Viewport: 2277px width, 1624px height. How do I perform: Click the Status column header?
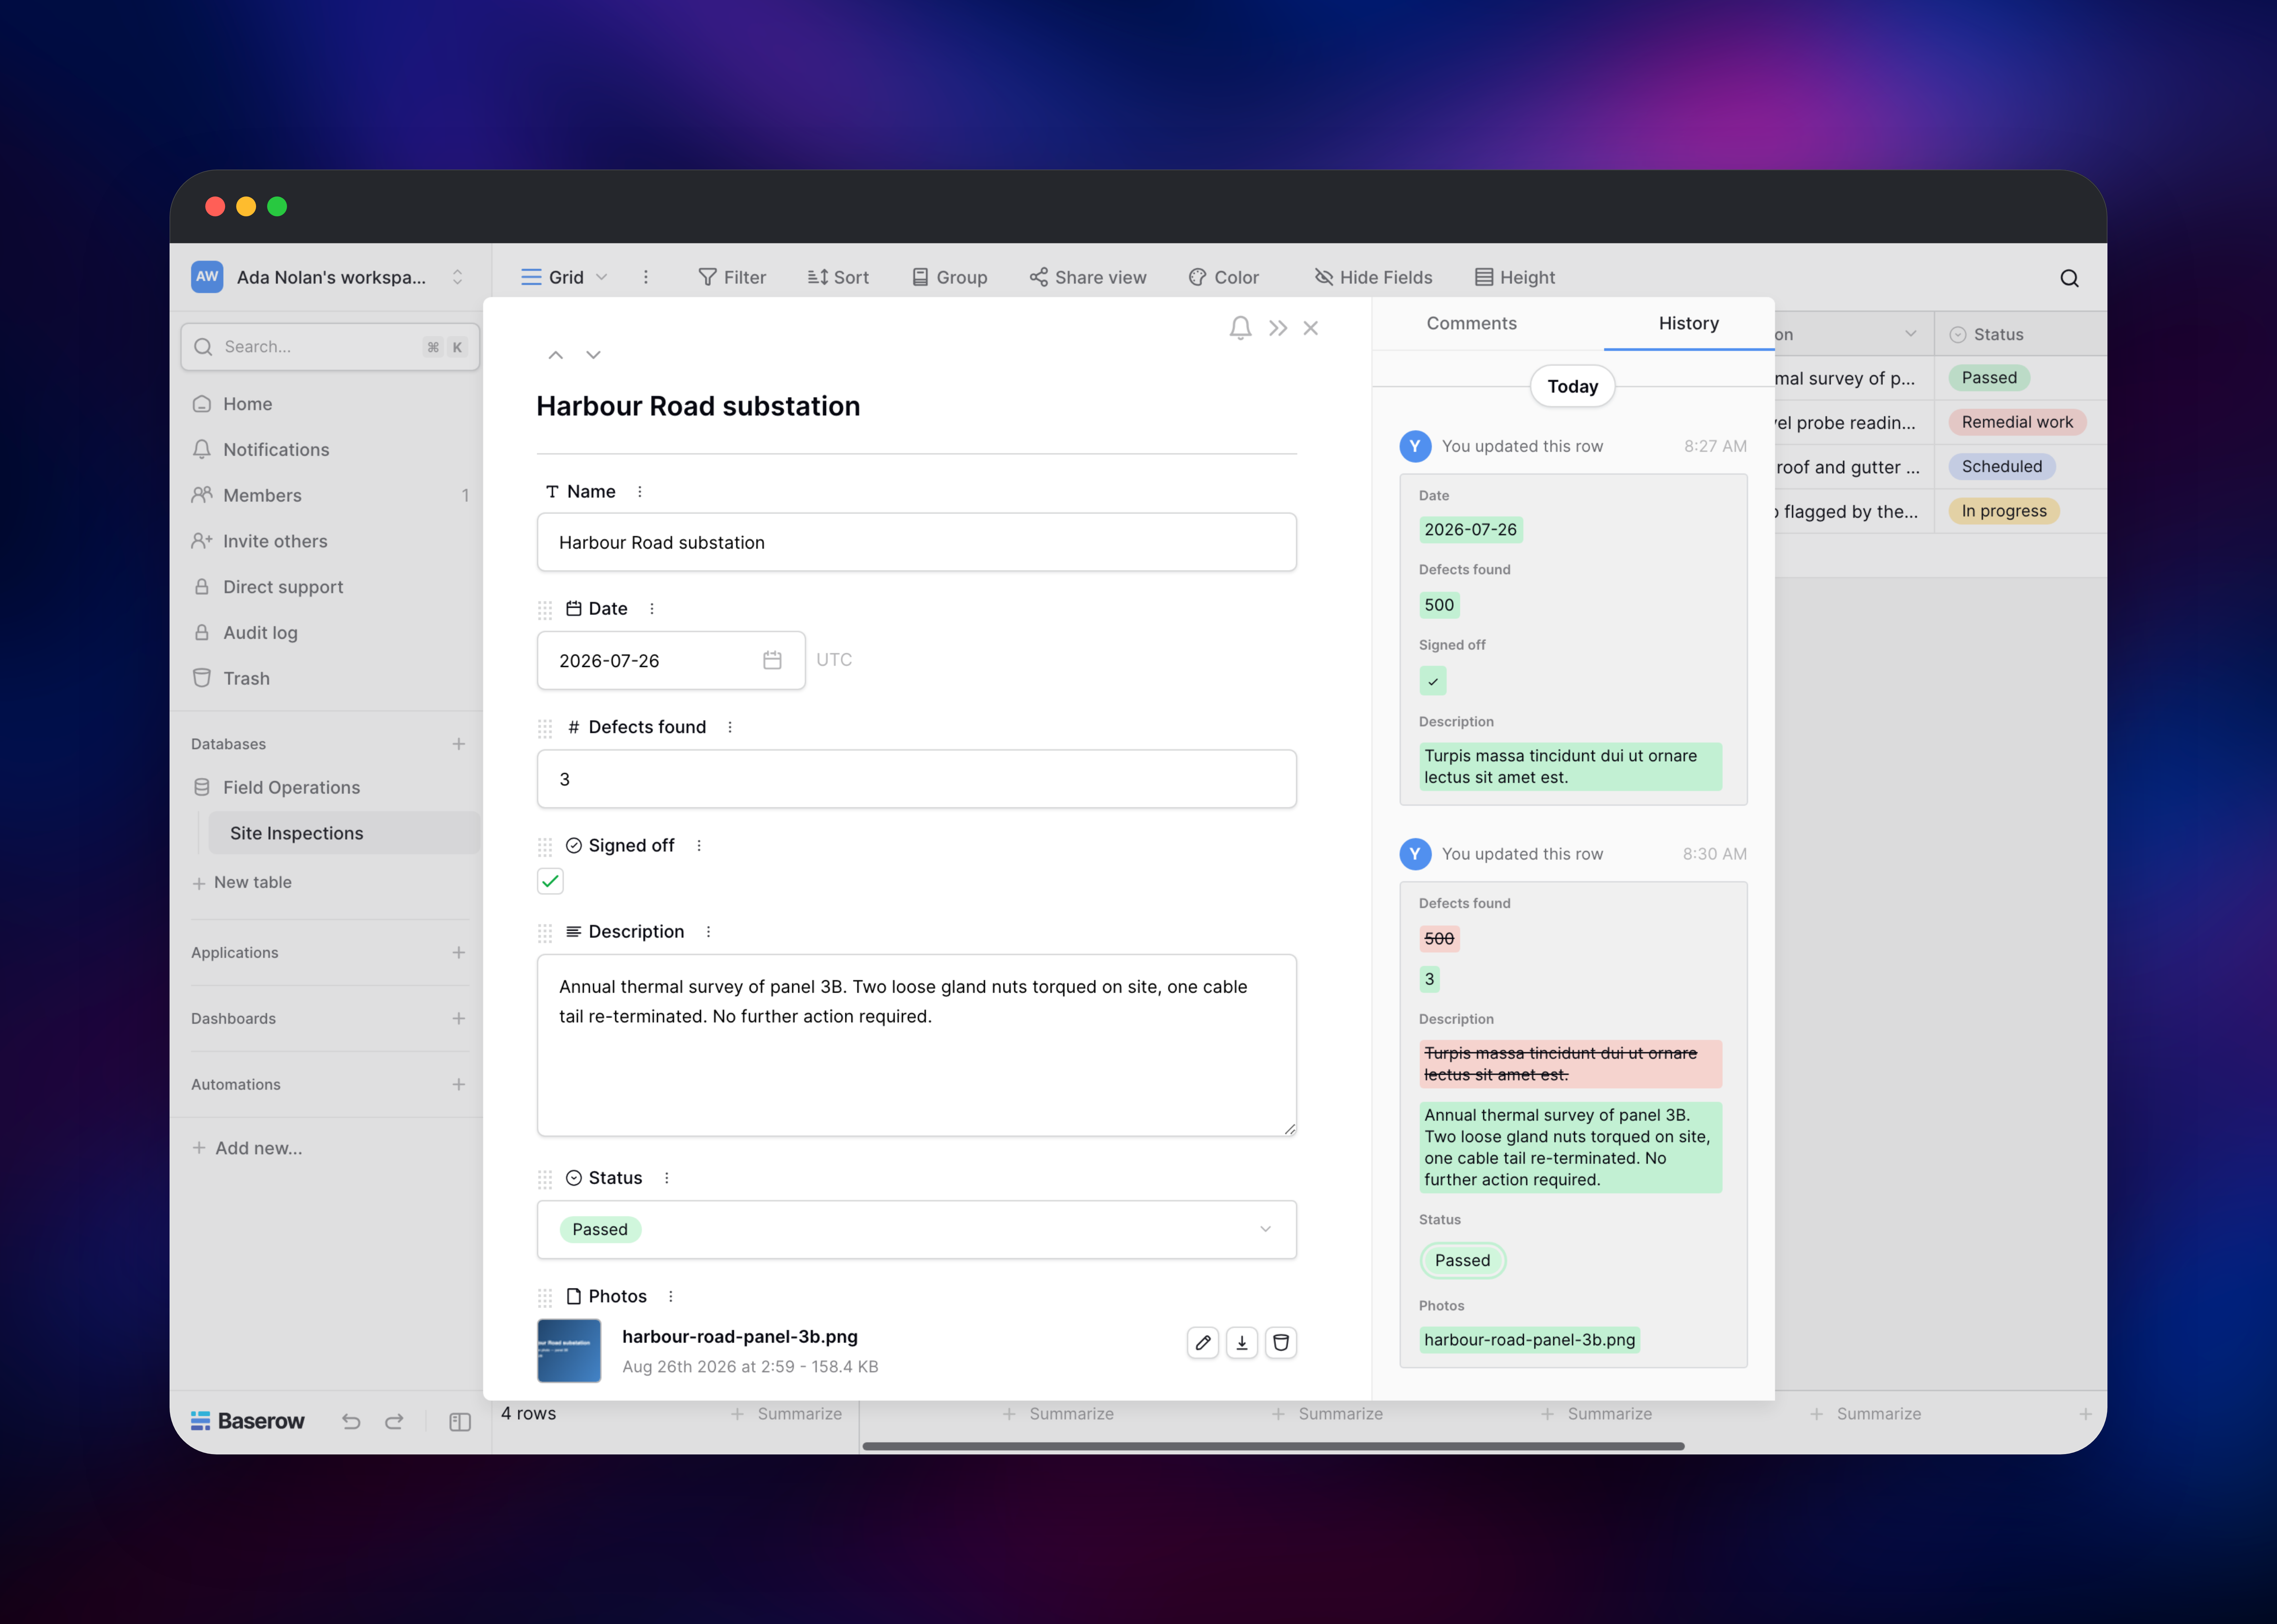pyautogui.click(x=2020, y=334)
